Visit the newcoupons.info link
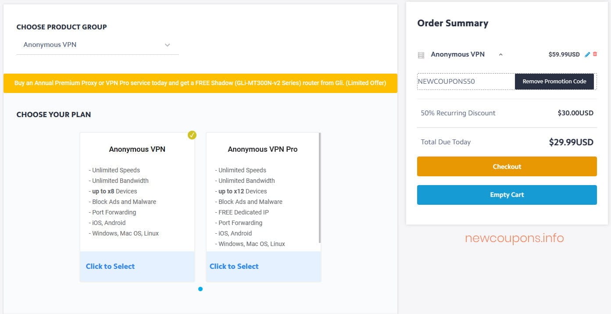 click(514, 238)
